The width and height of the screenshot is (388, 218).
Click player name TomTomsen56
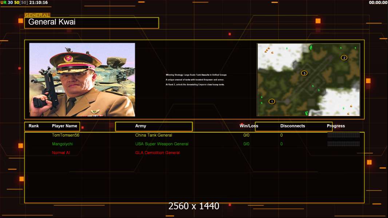pos(66,135)
